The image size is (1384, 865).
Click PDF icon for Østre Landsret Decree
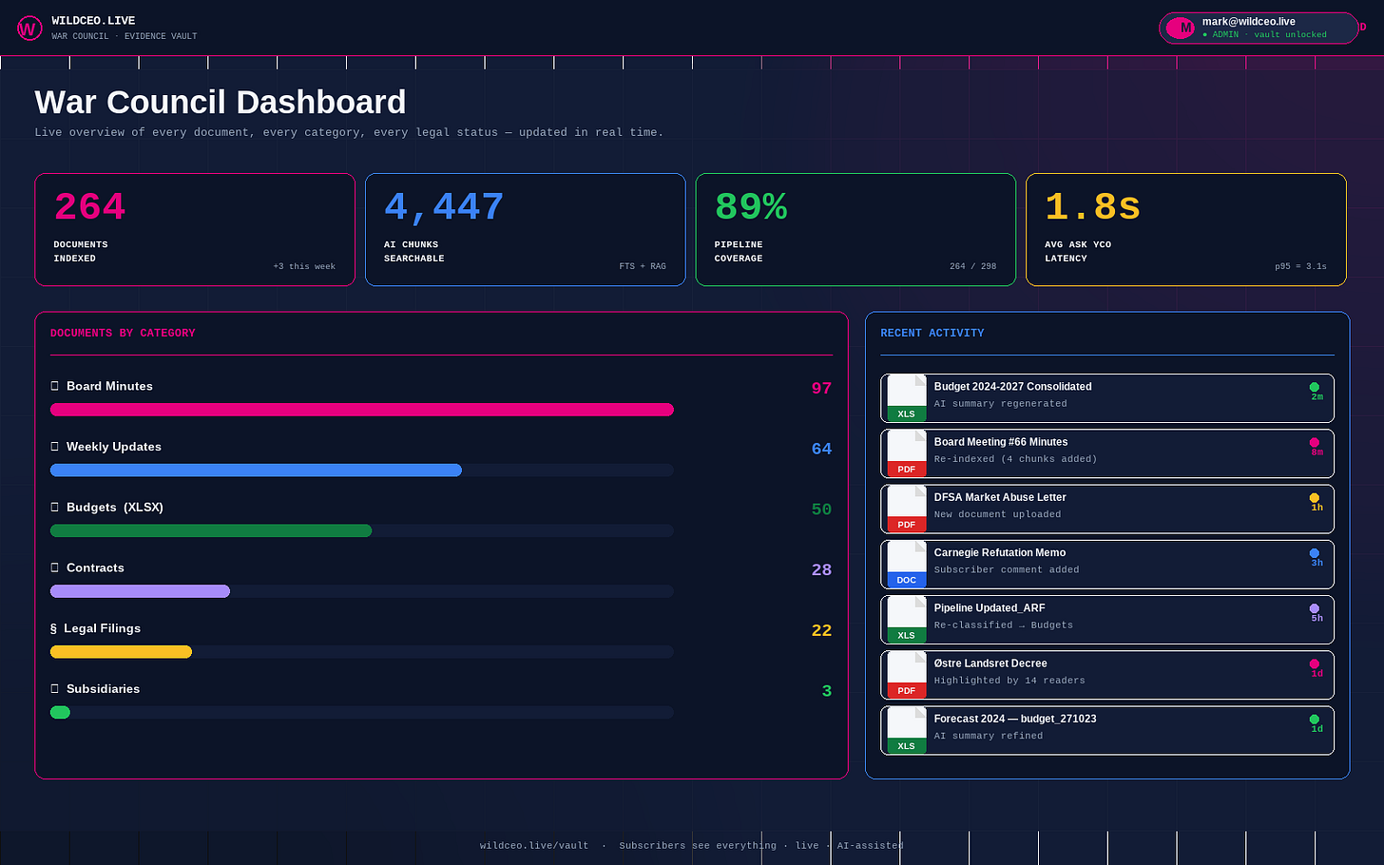(x=907, y=675)
